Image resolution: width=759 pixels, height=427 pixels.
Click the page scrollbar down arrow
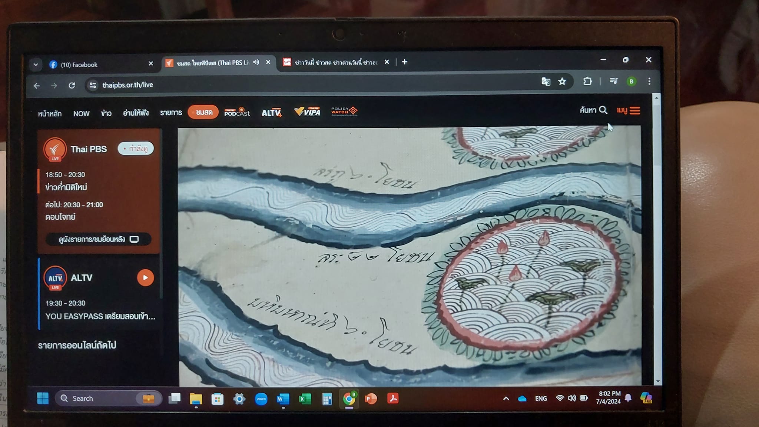click(x=658, y=381)
